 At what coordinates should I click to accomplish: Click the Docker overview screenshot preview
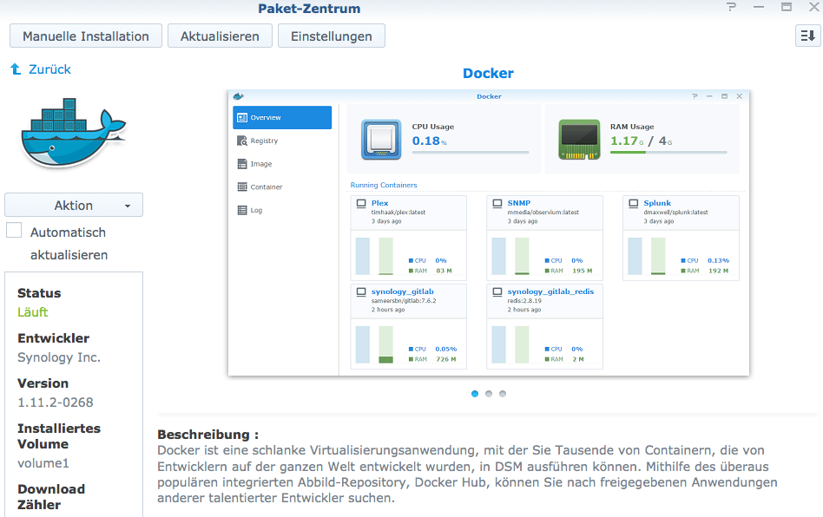(x=489, y=232)
